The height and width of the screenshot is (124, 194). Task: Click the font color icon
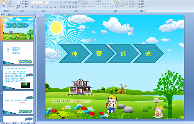coord(55,7)
